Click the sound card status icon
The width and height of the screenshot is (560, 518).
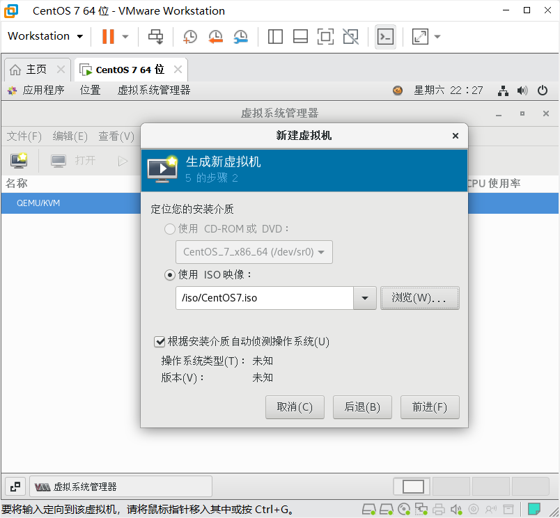click(x=456, y=510)
